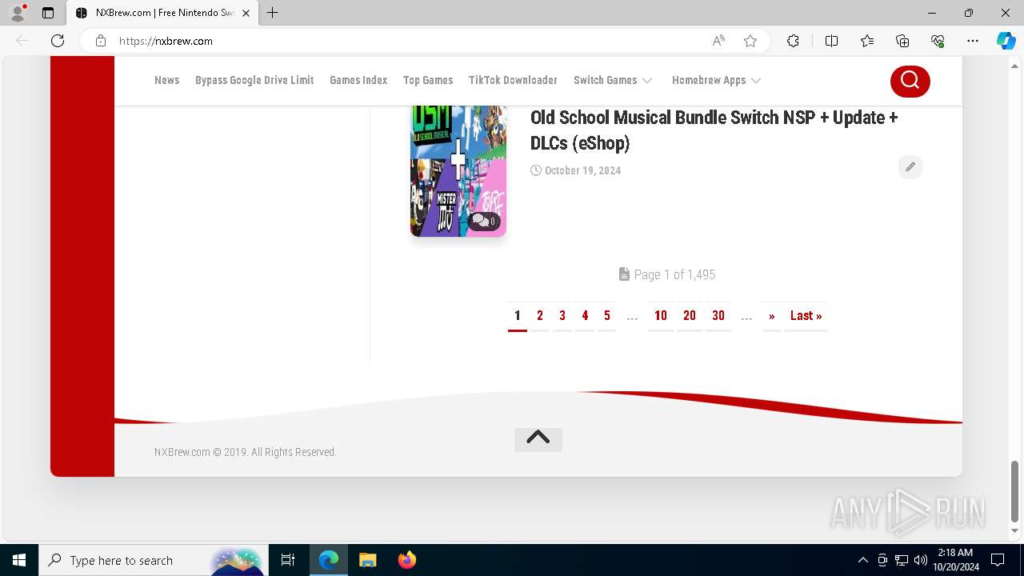Open the Top Games menu item
The image size is (1024, 576).
(x=428, y=80)
